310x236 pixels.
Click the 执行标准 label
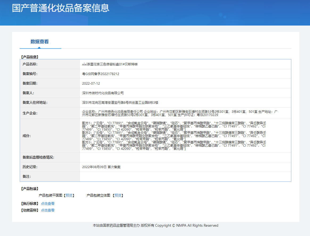coord(30,204)
